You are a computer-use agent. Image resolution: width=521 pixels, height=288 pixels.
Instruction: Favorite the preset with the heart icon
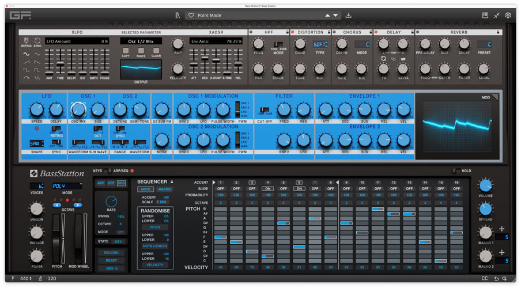click(190, 16)
